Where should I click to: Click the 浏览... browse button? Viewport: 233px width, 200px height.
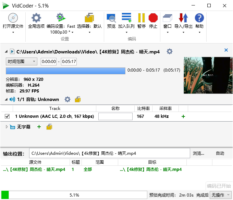198,153
